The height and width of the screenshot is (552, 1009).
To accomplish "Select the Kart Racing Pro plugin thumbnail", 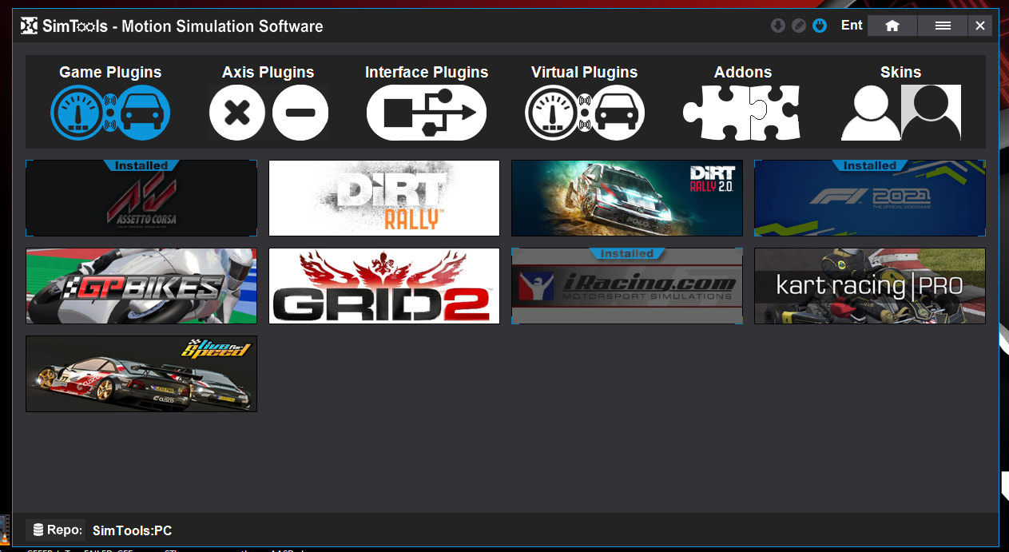I will [870, 286].
